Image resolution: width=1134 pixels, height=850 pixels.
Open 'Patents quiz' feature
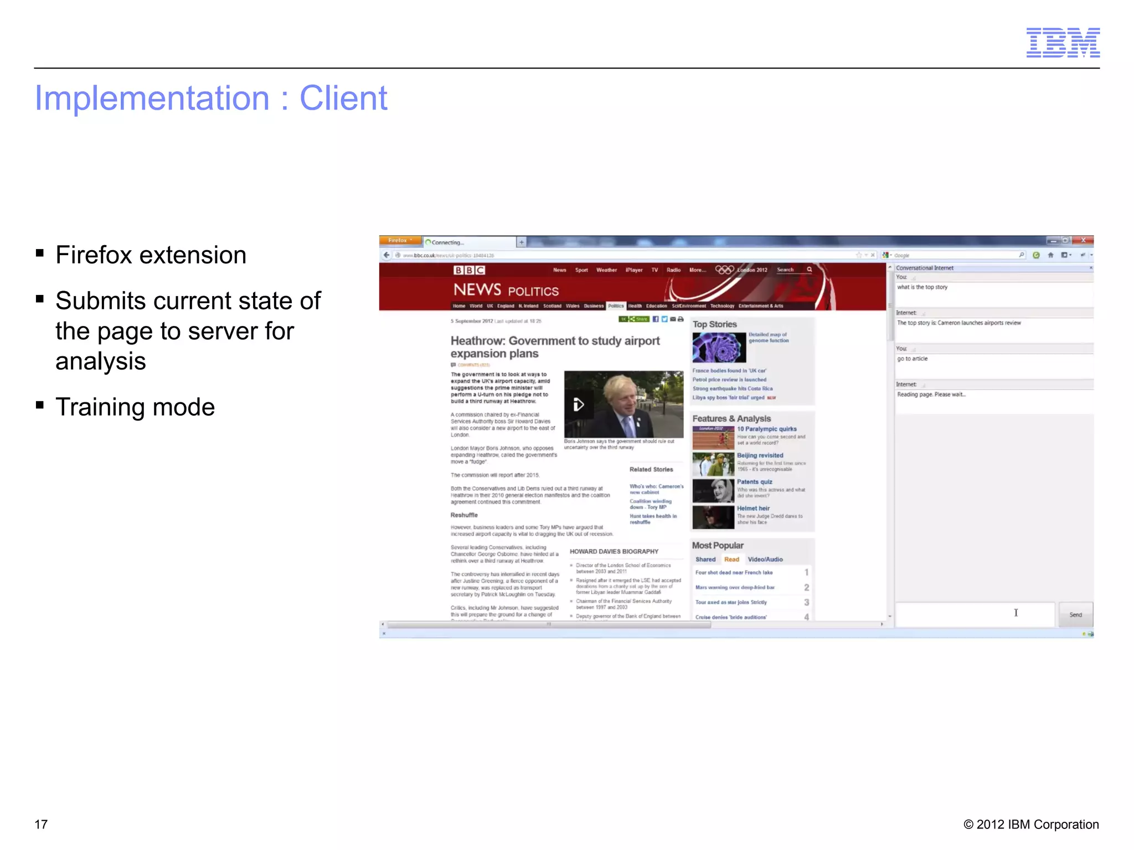coord(754,482)
